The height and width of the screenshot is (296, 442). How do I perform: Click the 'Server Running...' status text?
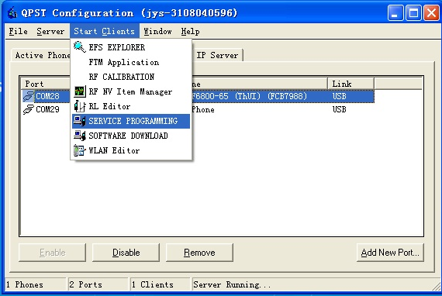232,284
